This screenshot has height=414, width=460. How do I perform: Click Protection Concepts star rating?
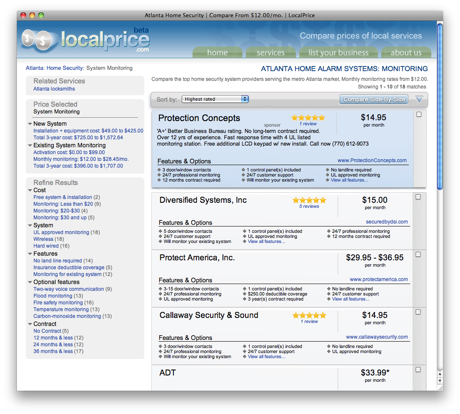tap(308, 118)
